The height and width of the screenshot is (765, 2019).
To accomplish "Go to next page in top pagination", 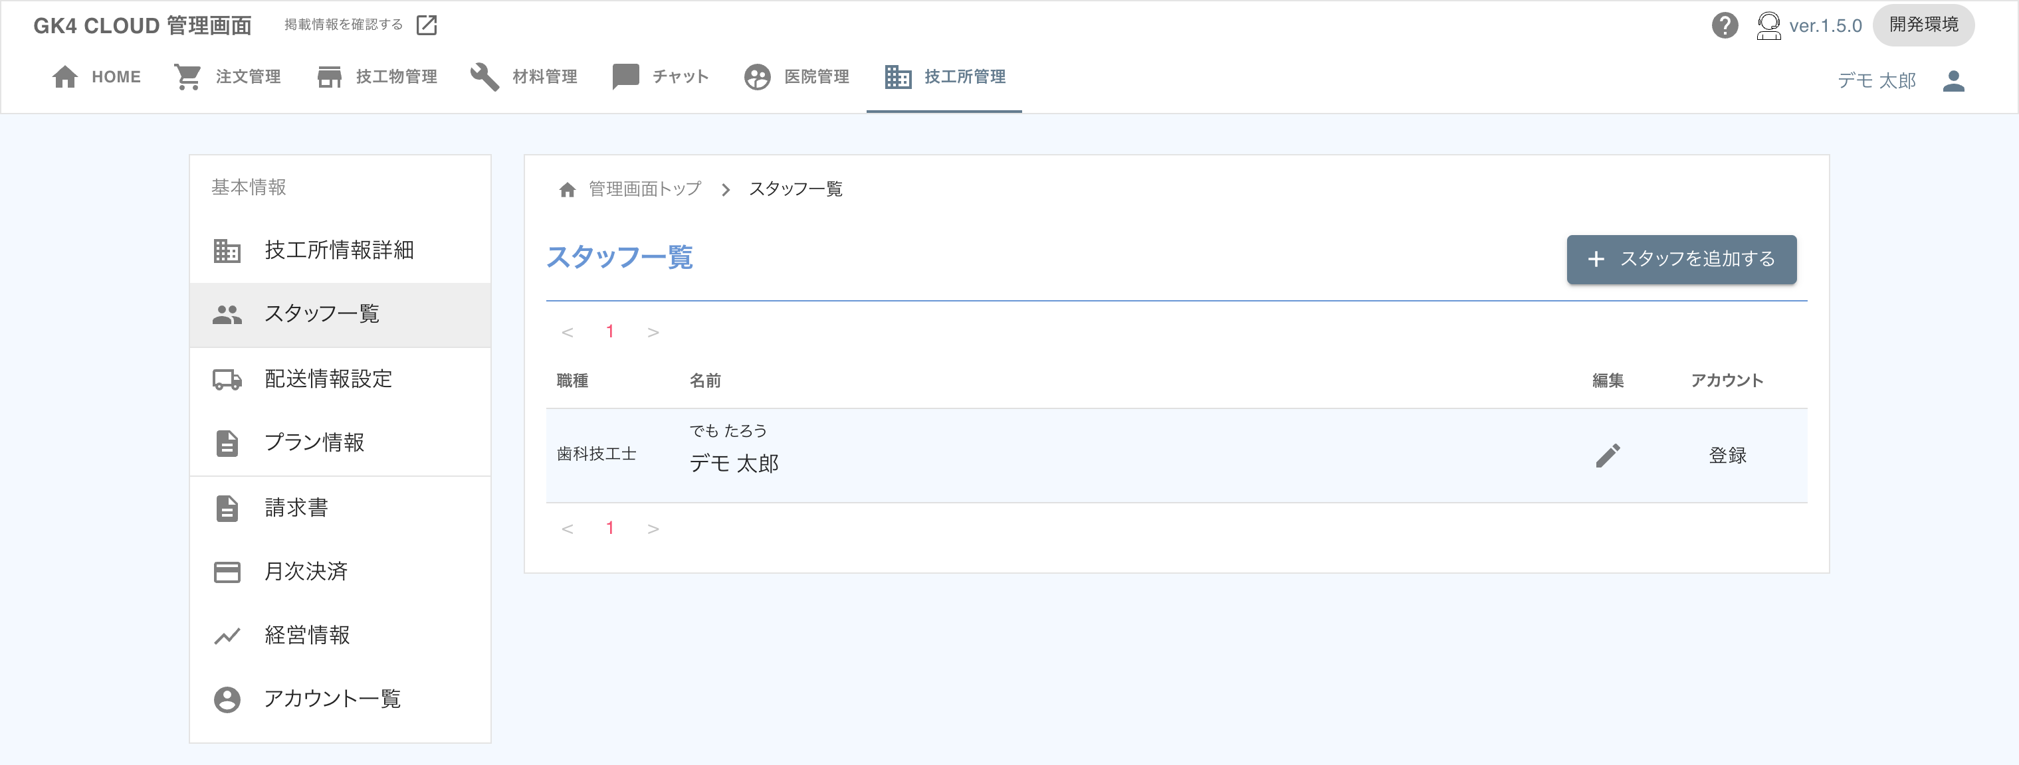I will tap(653, 332).
